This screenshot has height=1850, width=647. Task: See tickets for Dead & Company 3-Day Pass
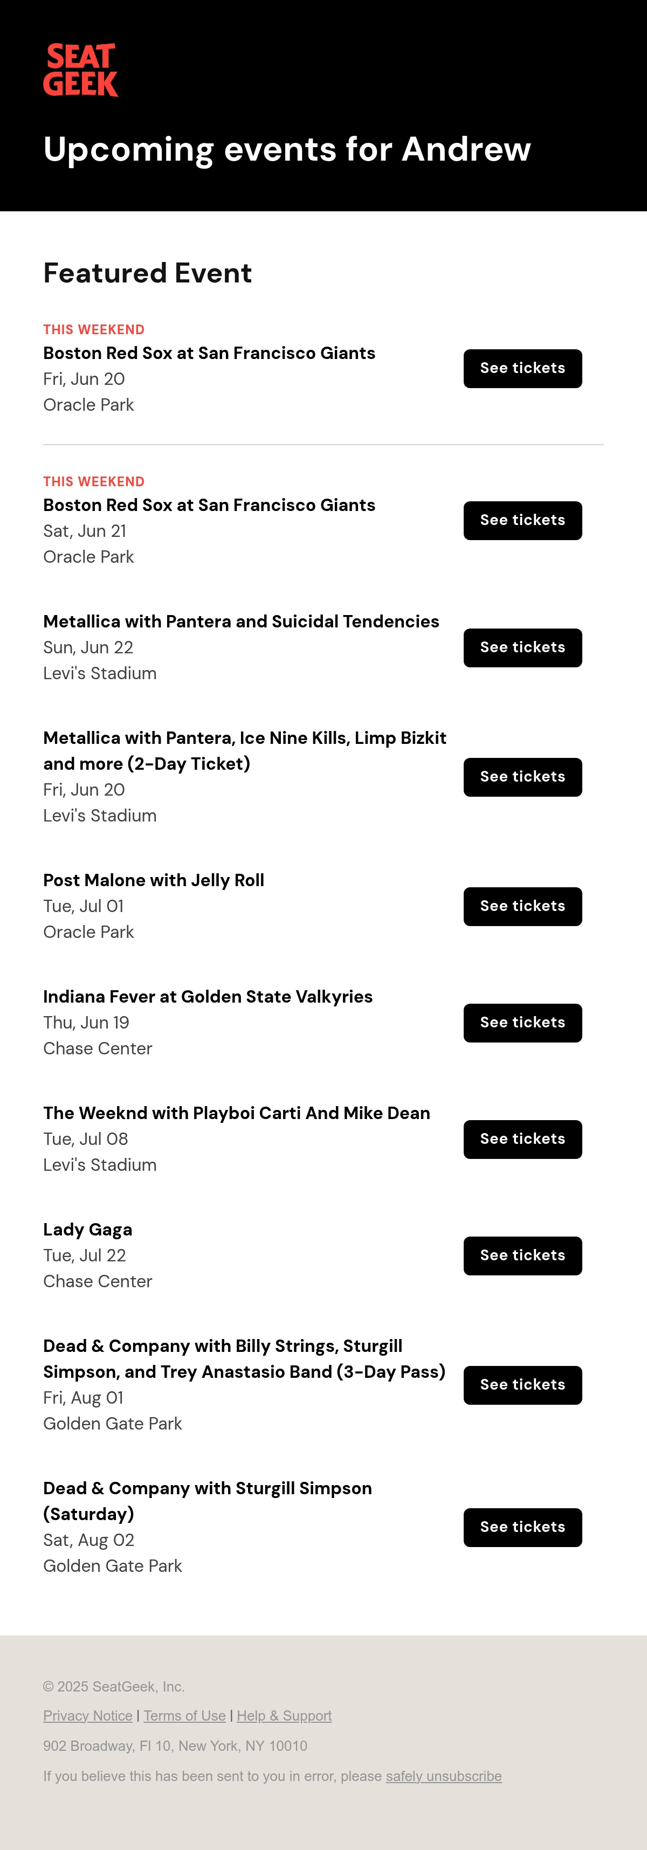[x=522, y=1385]
